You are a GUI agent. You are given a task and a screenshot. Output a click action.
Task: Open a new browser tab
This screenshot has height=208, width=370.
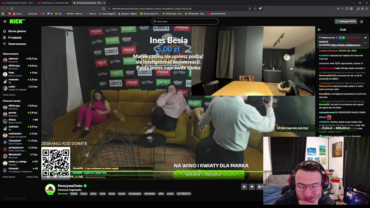(110, 3)
